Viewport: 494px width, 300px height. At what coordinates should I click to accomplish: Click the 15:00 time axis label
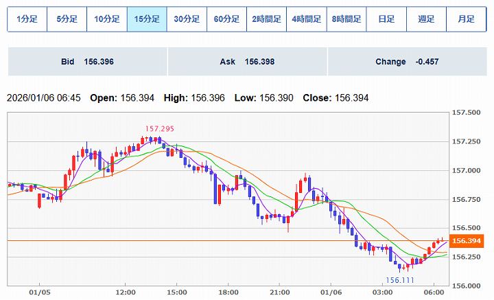pos(176,292)
